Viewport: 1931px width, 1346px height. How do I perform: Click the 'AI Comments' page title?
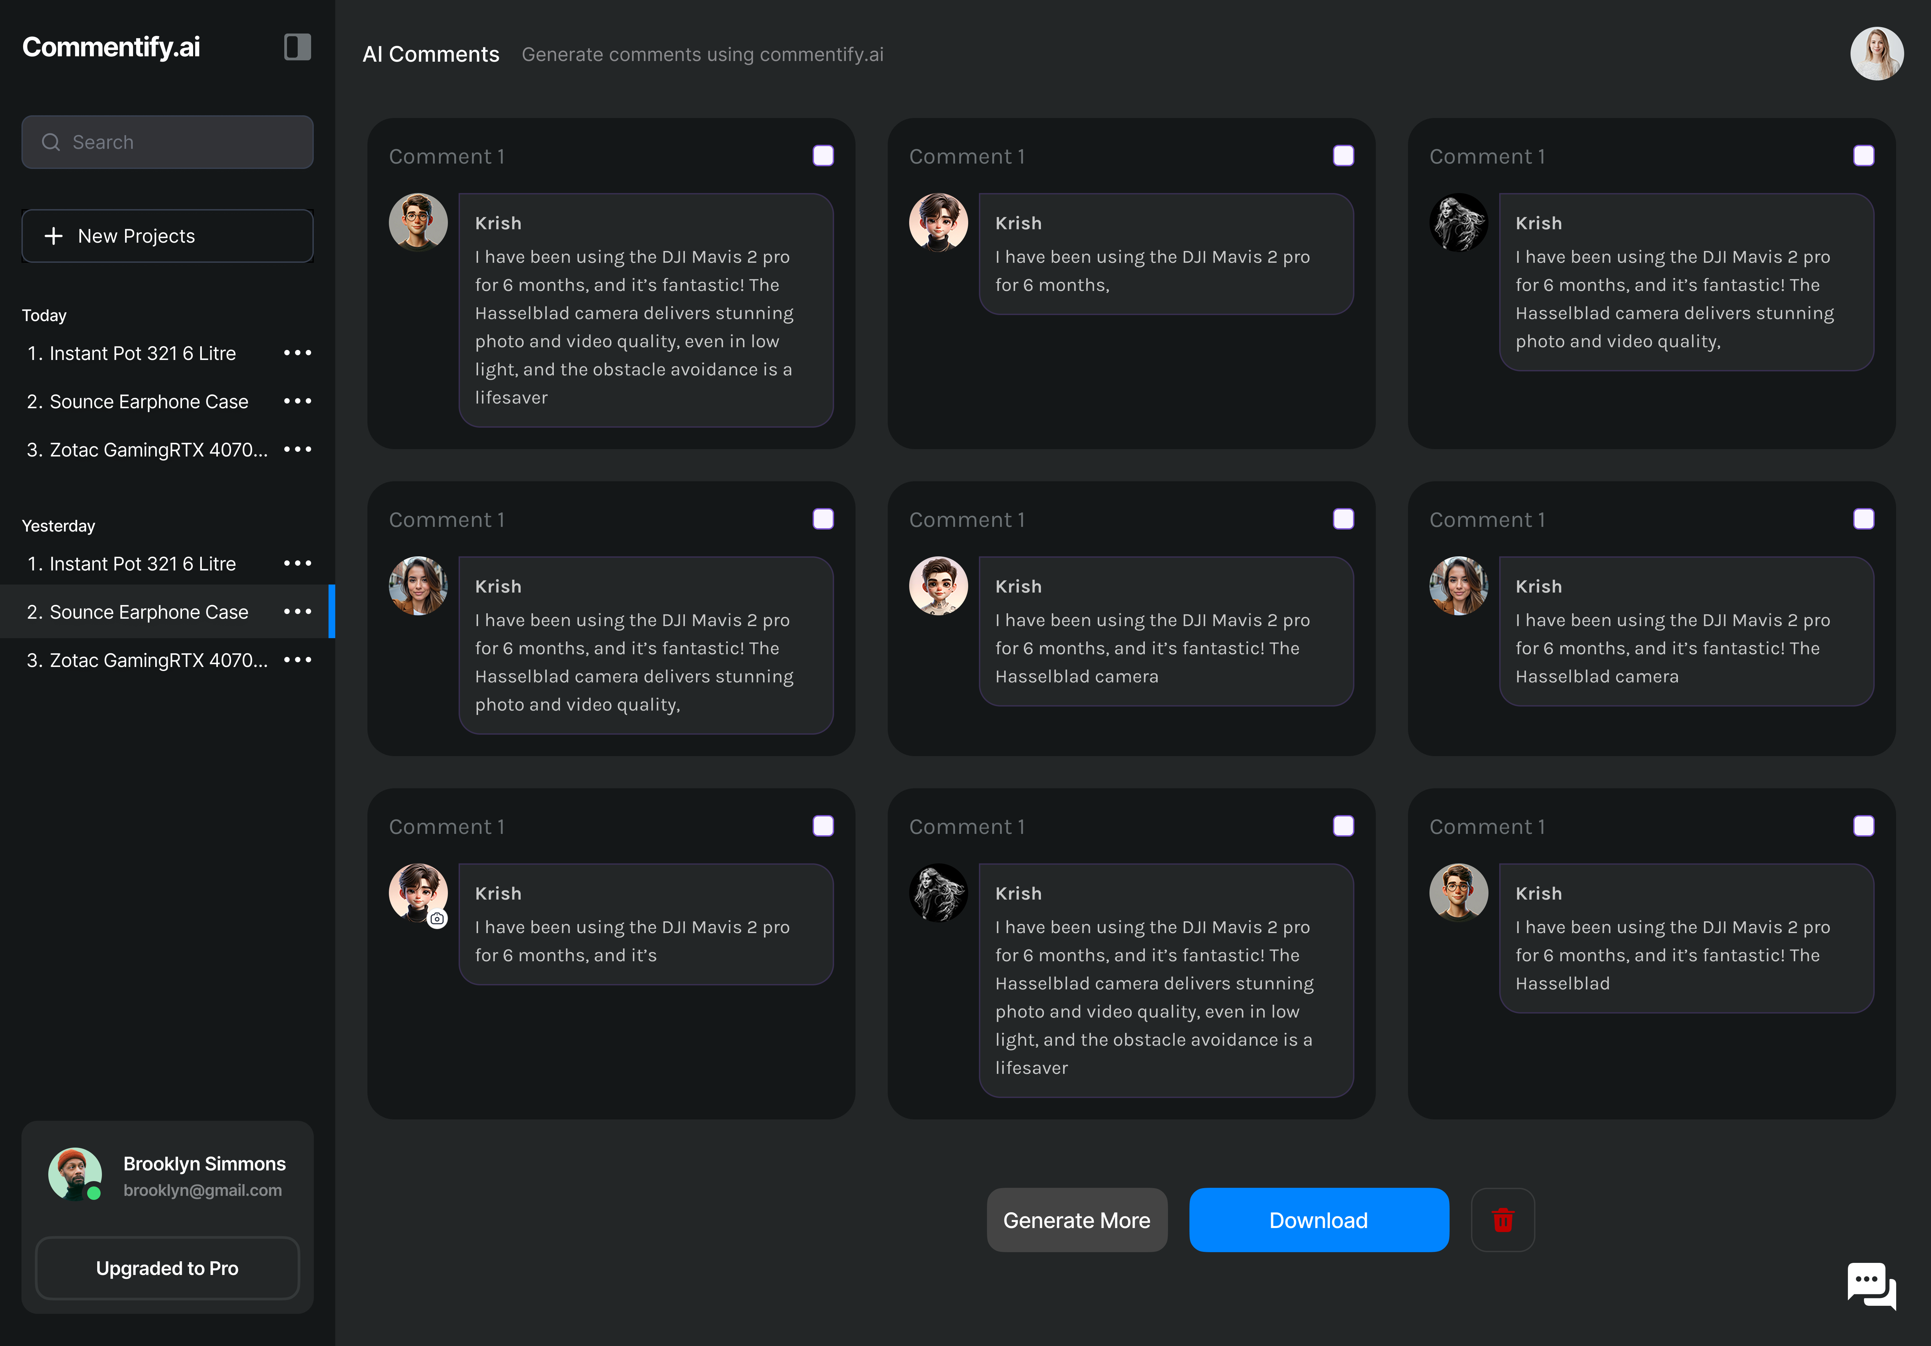(430, 55)
